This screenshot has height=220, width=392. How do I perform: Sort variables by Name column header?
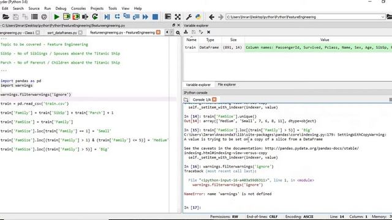click(x=191, y=40)
